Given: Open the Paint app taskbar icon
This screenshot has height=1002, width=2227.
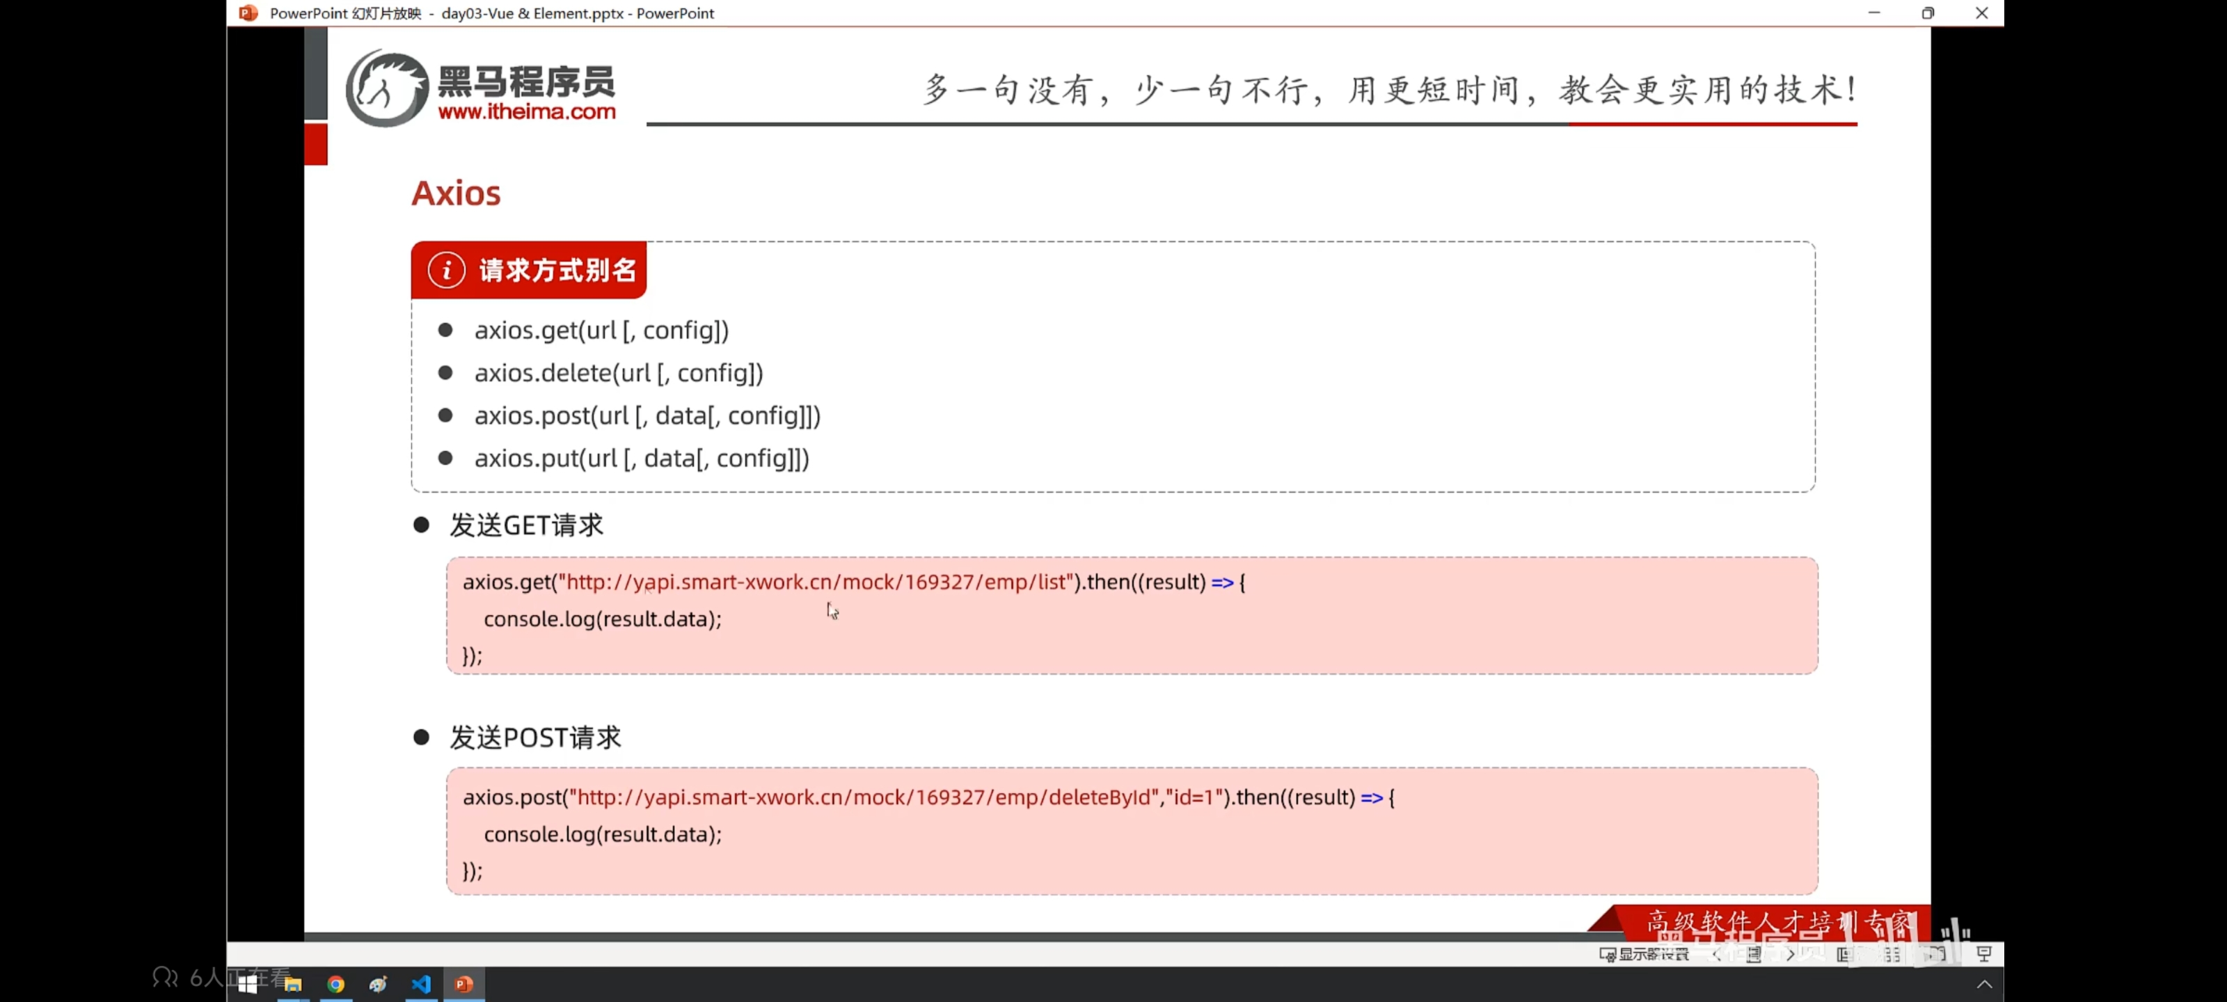Looking at the screenshot, I should (x=378, y=984).
